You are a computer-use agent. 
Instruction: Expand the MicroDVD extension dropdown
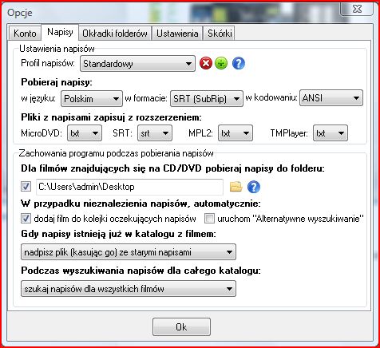pyautogui.click(x=85, y=132)
